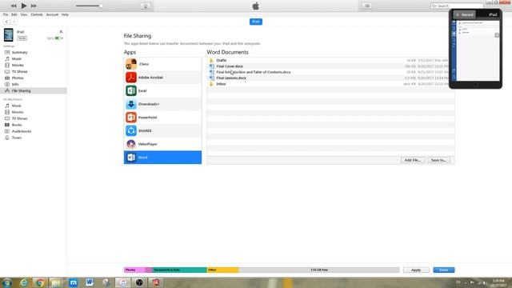Click the teal Documents & Data storage segment

(179, 270)
